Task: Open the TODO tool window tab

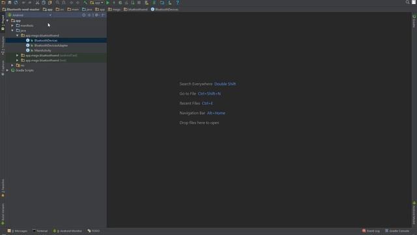Action: point(94,231)
